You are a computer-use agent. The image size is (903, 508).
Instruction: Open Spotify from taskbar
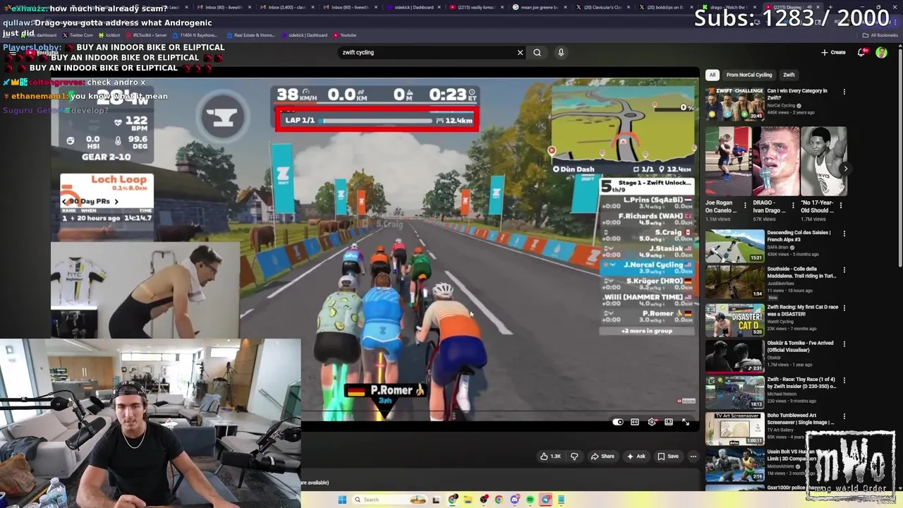coord(530,500)
